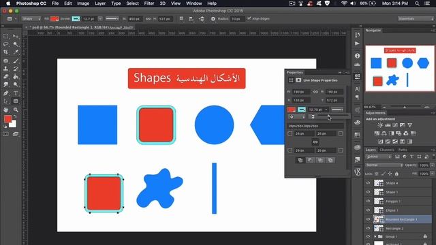Select the Eraser tool
This screenshot has width=436, height=245.
click(x=6, y=77)
